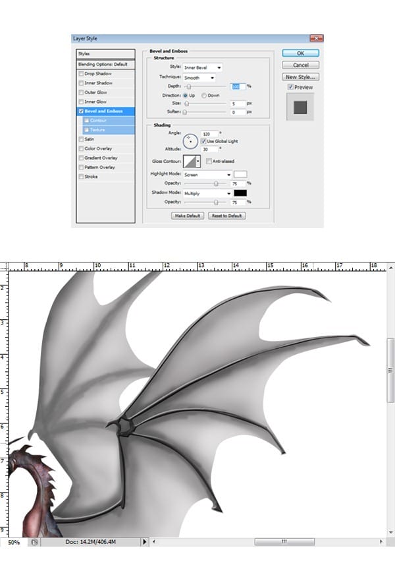Click the Shadow Opacity slider handle

216,202
